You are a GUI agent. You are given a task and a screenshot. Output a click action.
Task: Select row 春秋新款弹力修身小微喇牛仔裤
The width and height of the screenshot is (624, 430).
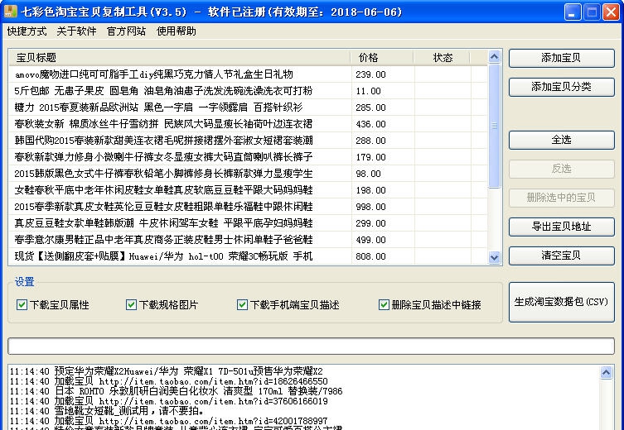pyautogui.click(x=248, y=157)
